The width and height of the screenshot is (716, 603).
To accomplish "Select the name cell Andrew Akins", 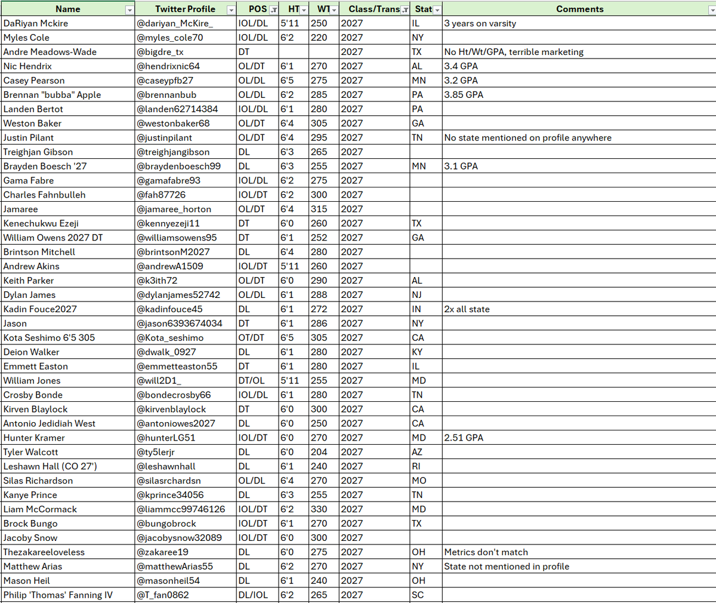I will pos(68,266).
